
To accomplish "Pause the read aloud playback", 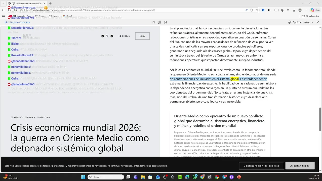I will click(159, 22).
